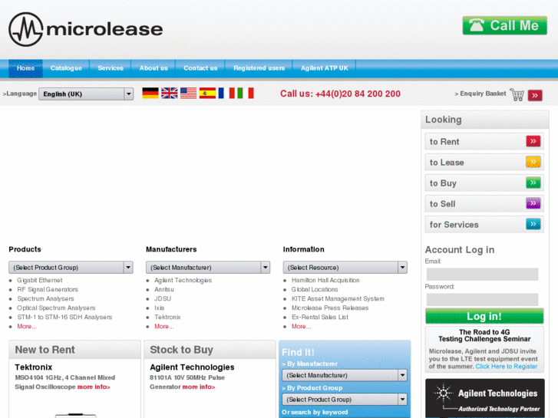Image resolution: width=558 pixels, height=418 pixels.
Task: Click the for Services option row
Action: click(x=484, y=224)
